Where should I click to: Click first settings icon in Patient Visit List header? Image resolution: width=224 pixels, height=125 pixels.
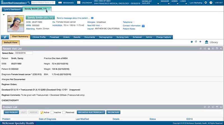(201, 49)
